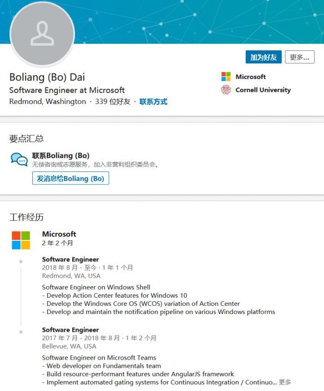Click the timeline dot beside the 2018 position
This screenshot has width=324, height=391.
[21, 262]
